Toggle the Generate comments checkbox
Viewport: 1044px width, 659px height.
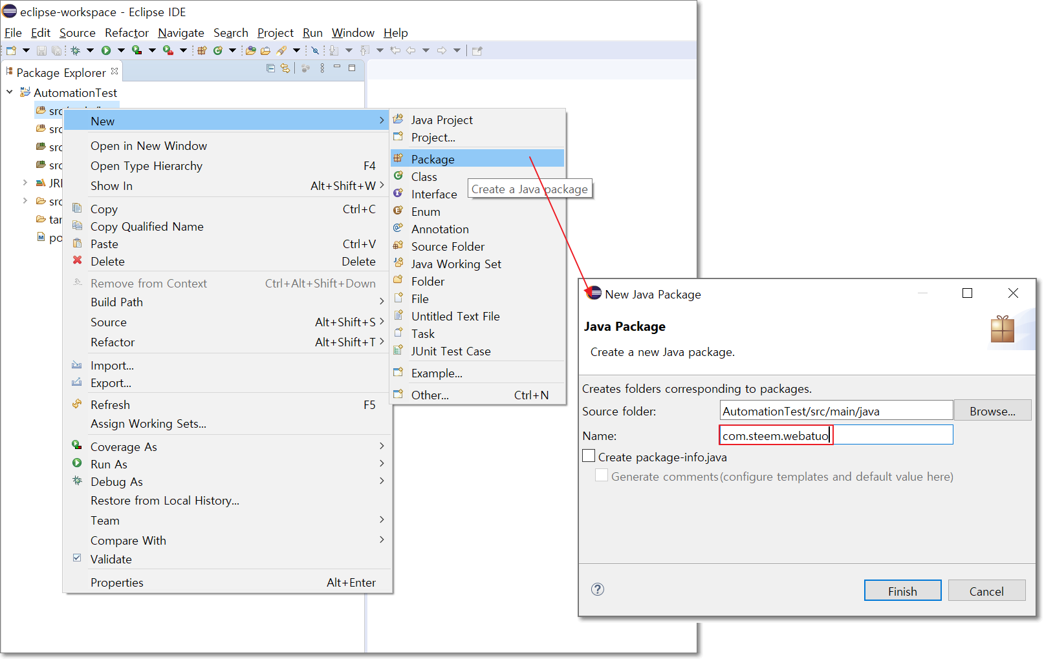(602, 476)
